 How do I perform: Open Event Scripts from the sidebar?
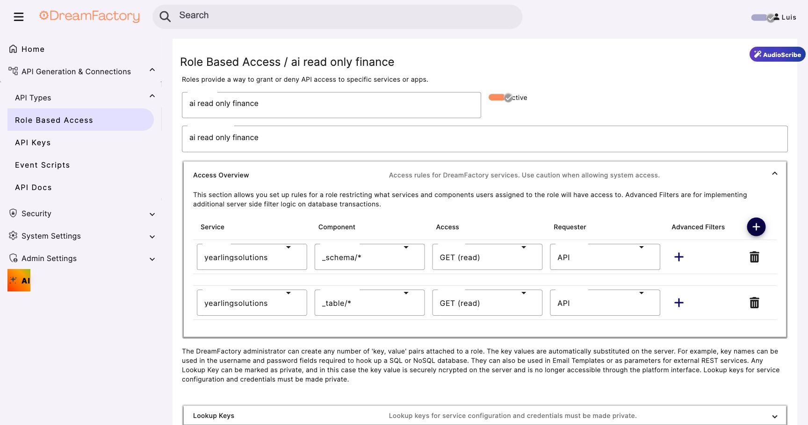click(42, 165)
